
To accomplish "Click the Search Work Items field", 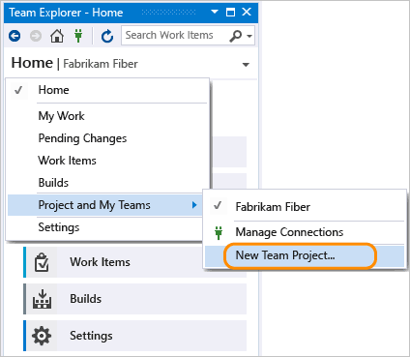I will pos(174,35).
